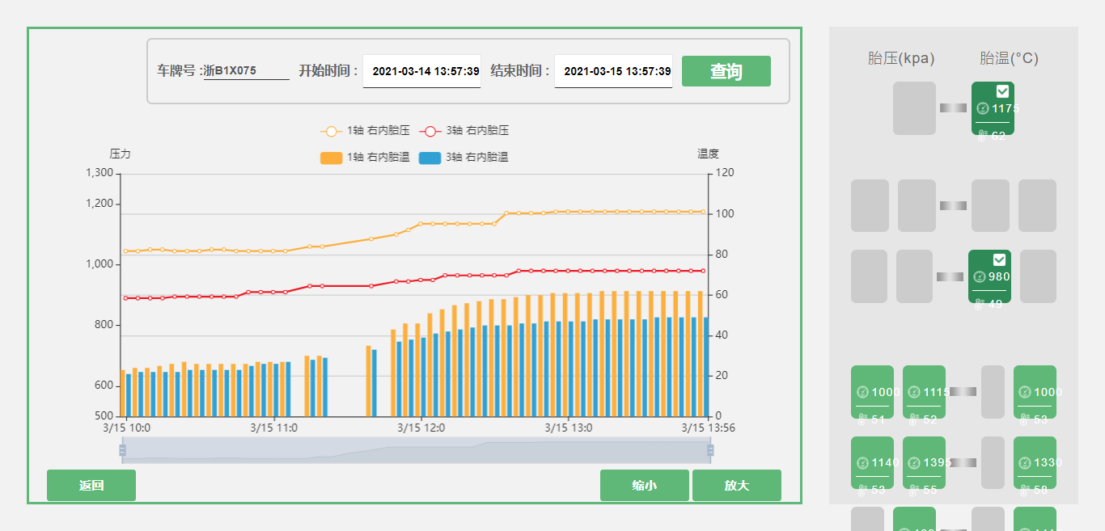Select the tire tile reading 1115 kpa
The width and height of the screenshot is (1105, 531).
[x=924, y=392]
